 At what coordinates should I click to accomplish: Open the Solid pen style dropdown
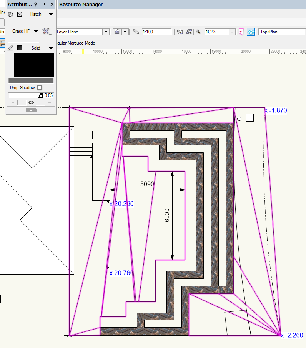[51, 48]
